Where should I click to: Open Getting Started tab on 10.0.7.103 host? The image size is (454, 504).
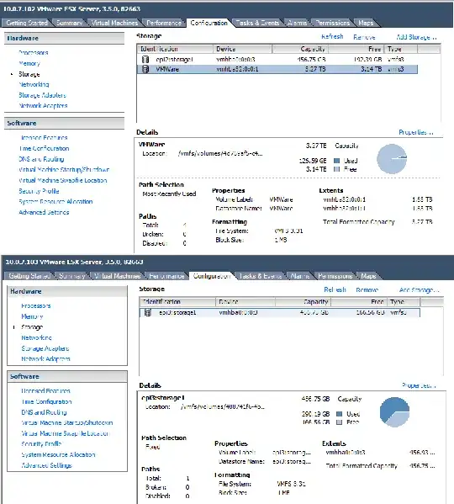click(29, 276)
